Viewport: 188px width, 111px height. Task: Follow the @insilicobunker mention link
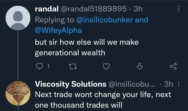(x=105, y=20)
